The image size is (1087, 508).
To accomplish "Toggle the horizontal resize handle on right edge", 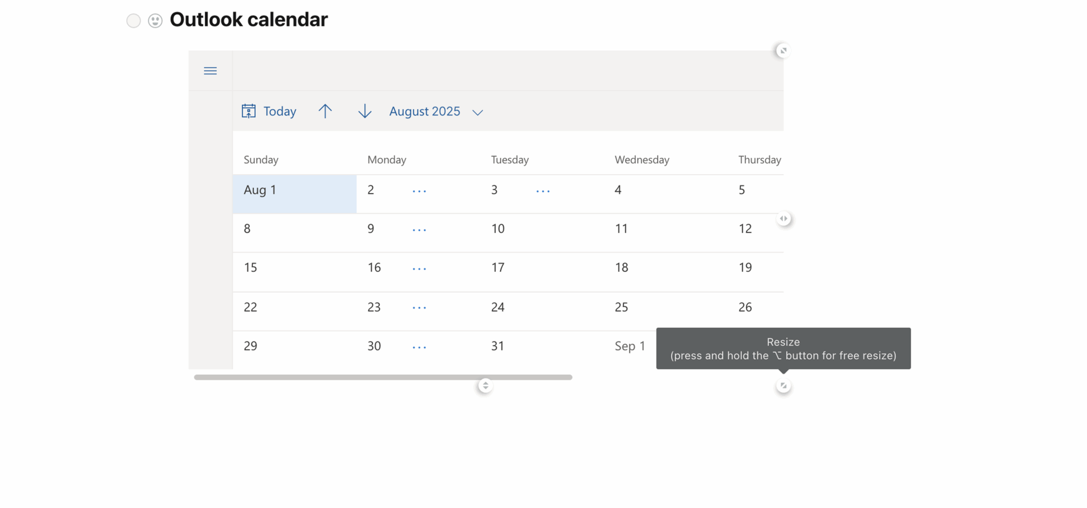I will click(x=784, y=218).
